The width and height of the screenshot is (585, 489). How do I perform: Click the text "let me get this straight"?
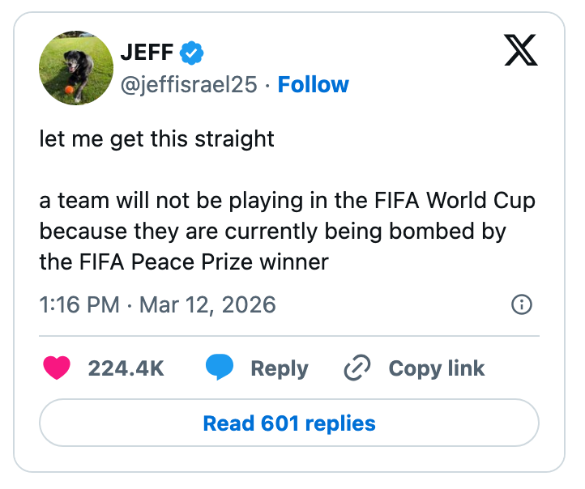[x=157, y=138]
